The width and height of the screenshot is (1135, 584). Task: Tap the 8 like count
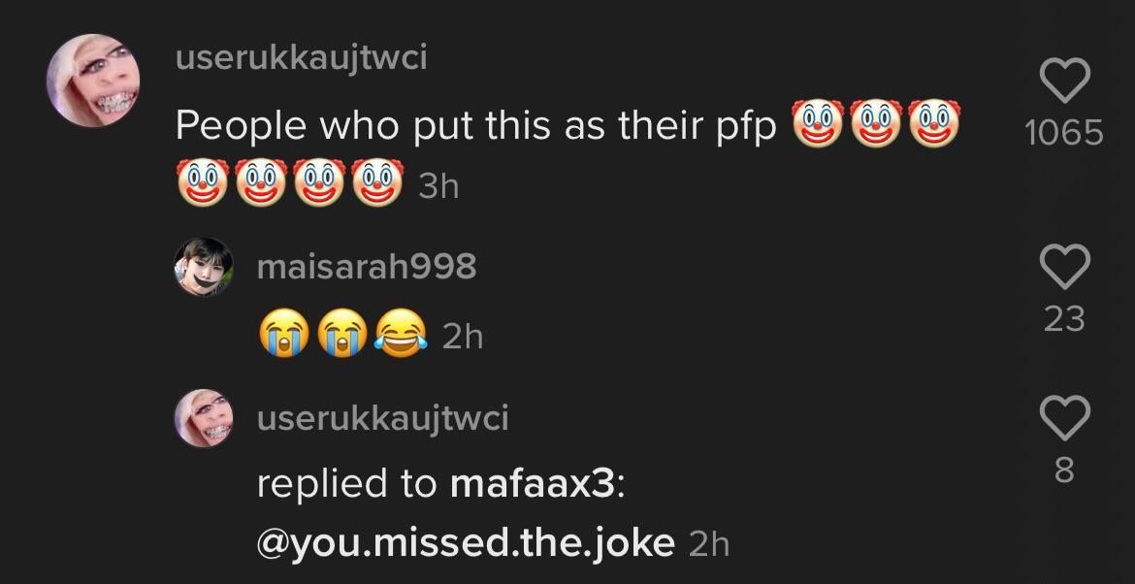(1064, 470)
